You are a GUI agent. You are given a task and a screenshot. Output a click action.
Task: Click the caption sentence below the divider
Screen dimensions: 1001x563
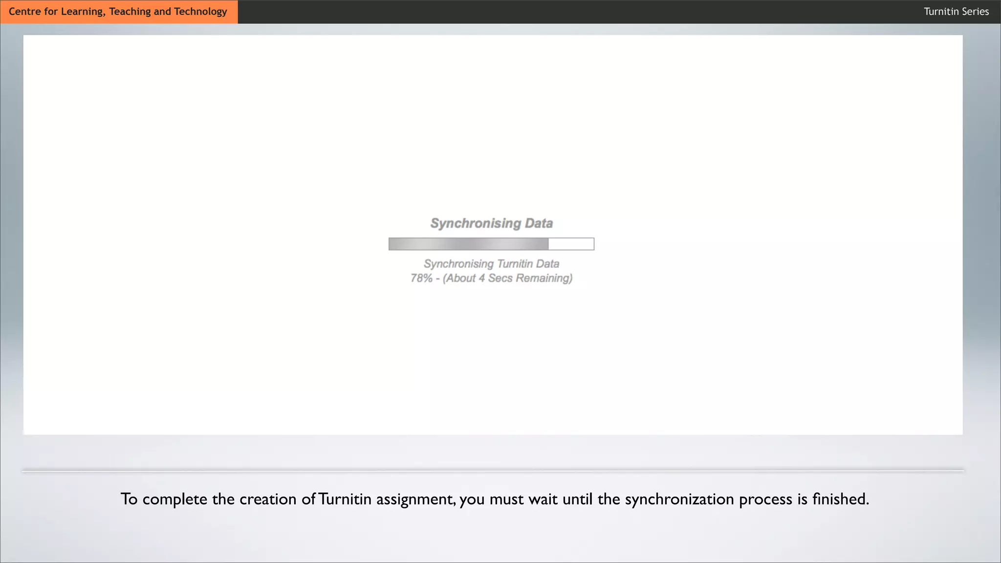click(x=495, y=499)
